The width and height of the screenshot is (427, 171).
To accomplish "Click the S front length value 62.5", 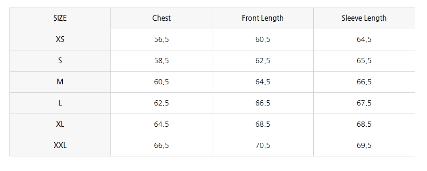I will click(263, 61).
